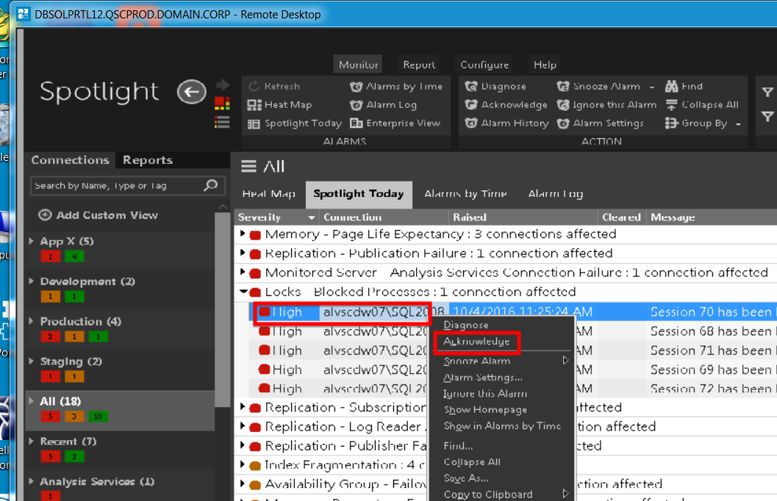Click Add Custom View

[98, 215]
